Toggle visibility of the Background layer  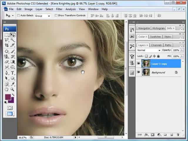[139, 72]
